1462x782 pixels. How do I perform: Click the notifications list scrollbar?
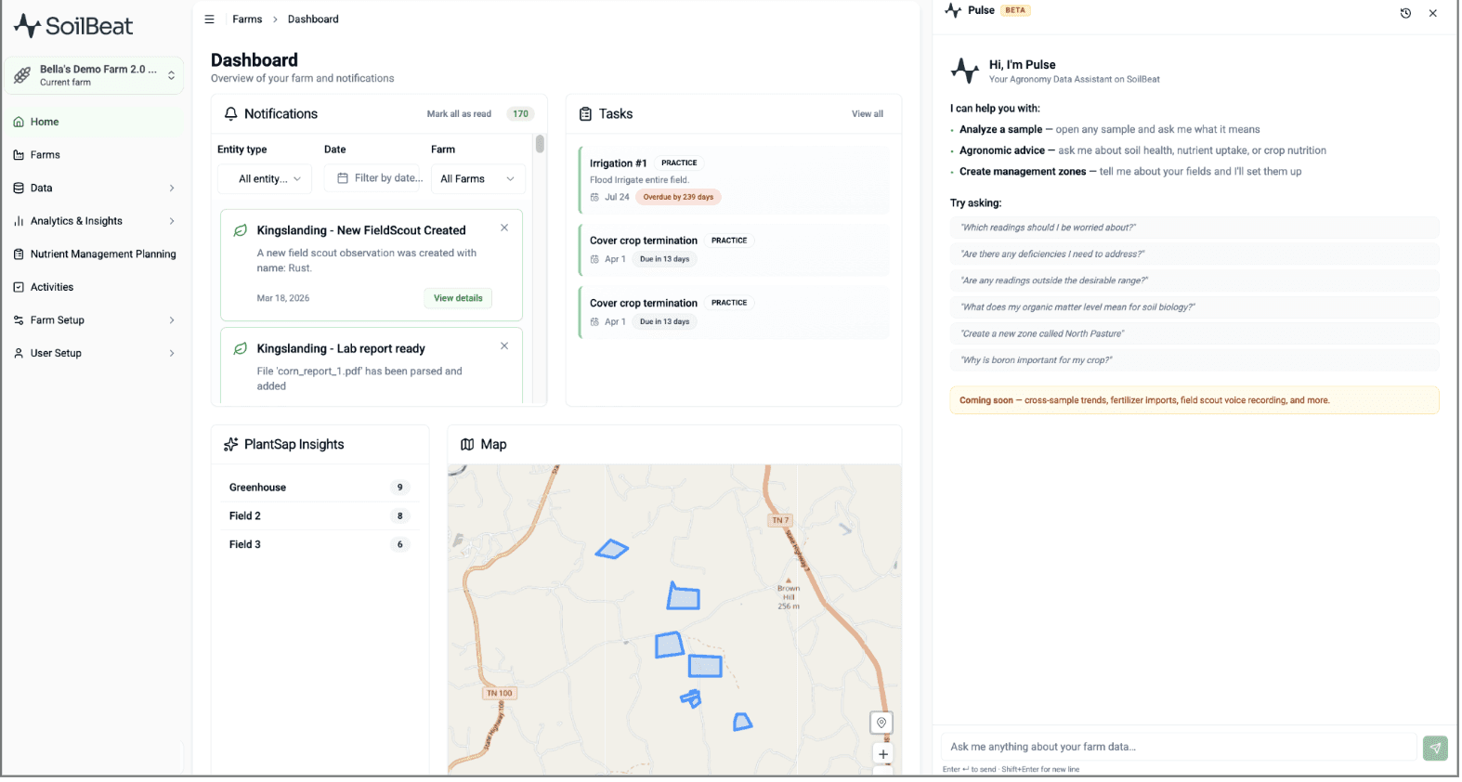540,145
